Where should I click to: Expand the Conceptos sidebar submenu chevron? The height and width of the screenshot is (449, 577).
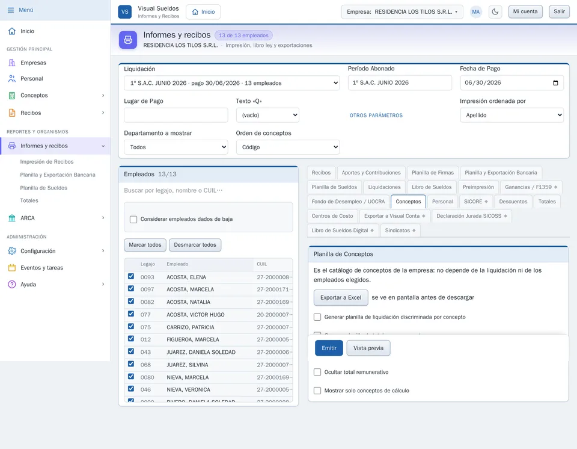tap(103, 96)
